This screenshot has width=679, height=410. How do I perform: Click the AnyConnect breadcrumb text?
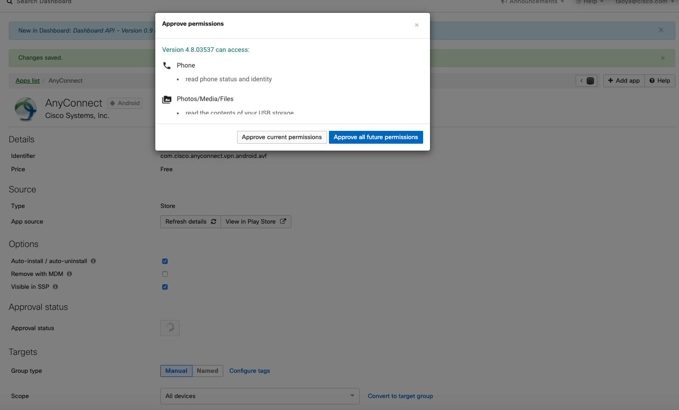pyautogui.click(x=66, y=81)
